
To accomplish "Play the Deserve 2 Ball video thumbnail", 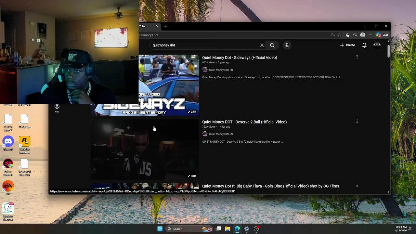I will (x=145, y=149).
